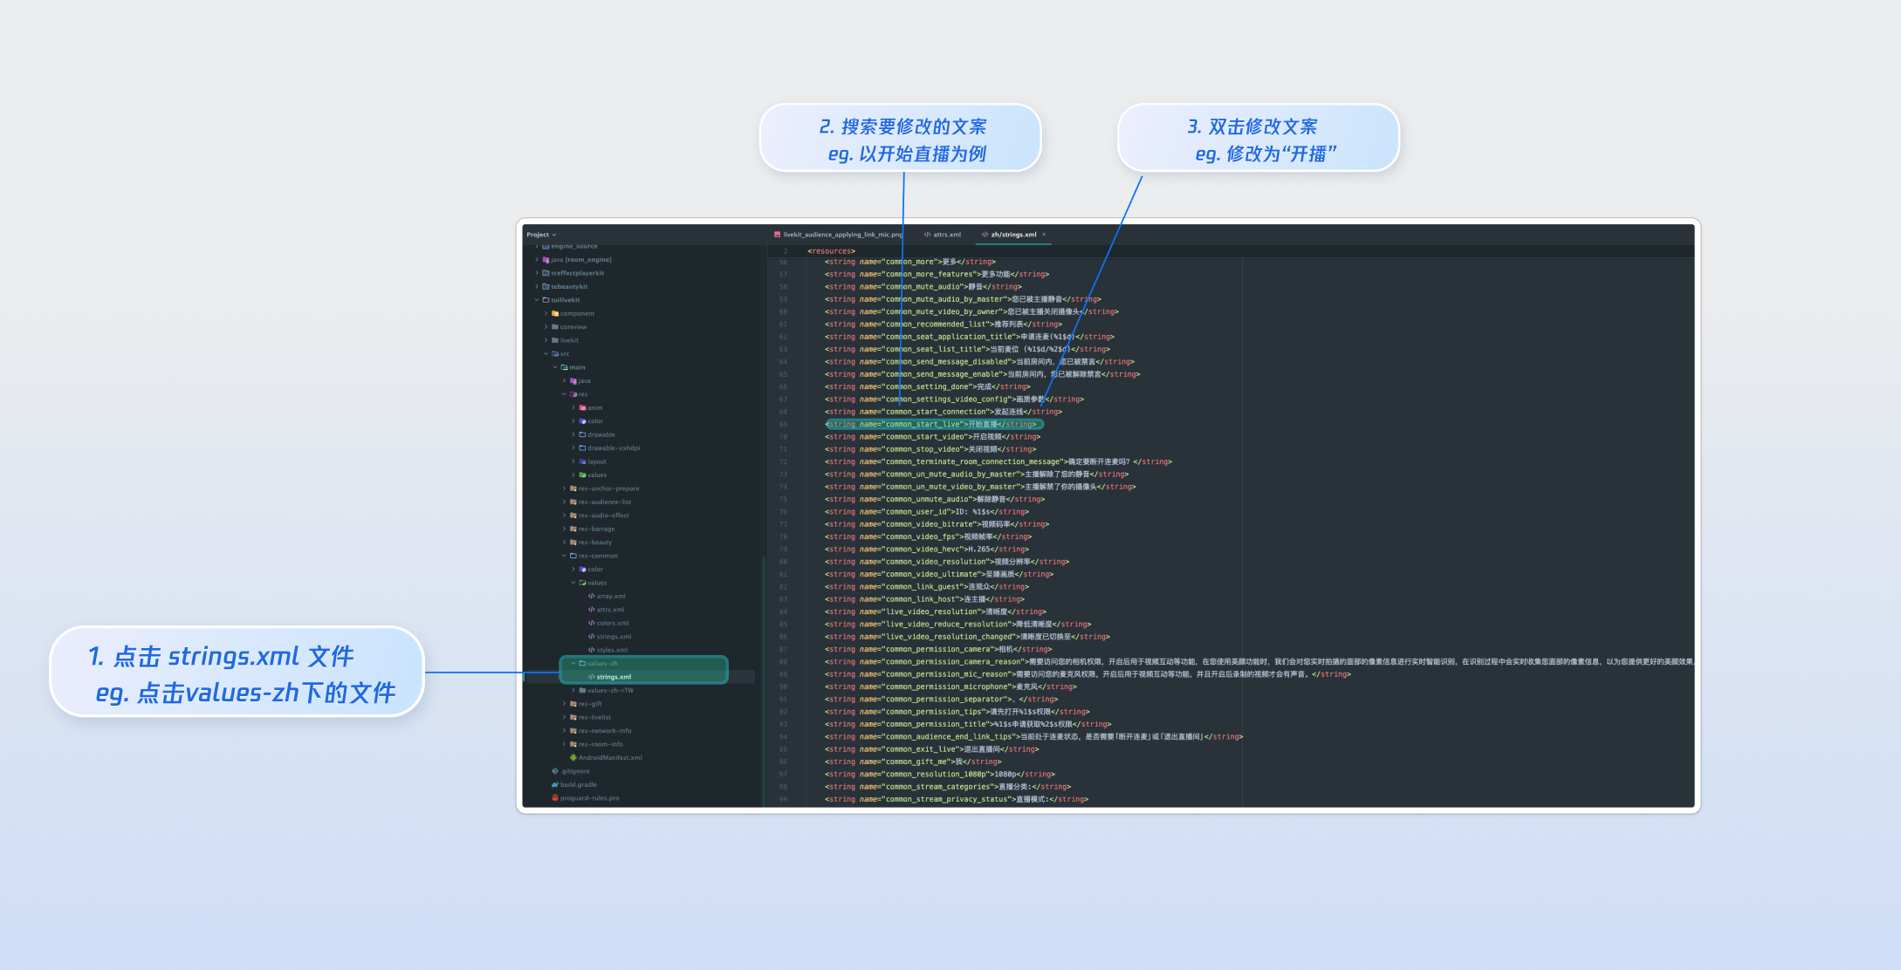This screenshot has width=1901, height=970.
Task: Switch to livekit_audience_applying_link_mic.png tab
Action: coord(842,235)
